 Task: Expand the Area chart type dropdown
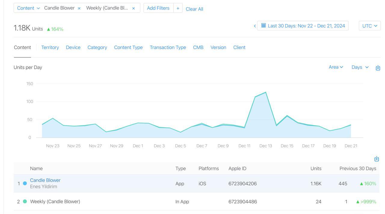coord(336,67)
